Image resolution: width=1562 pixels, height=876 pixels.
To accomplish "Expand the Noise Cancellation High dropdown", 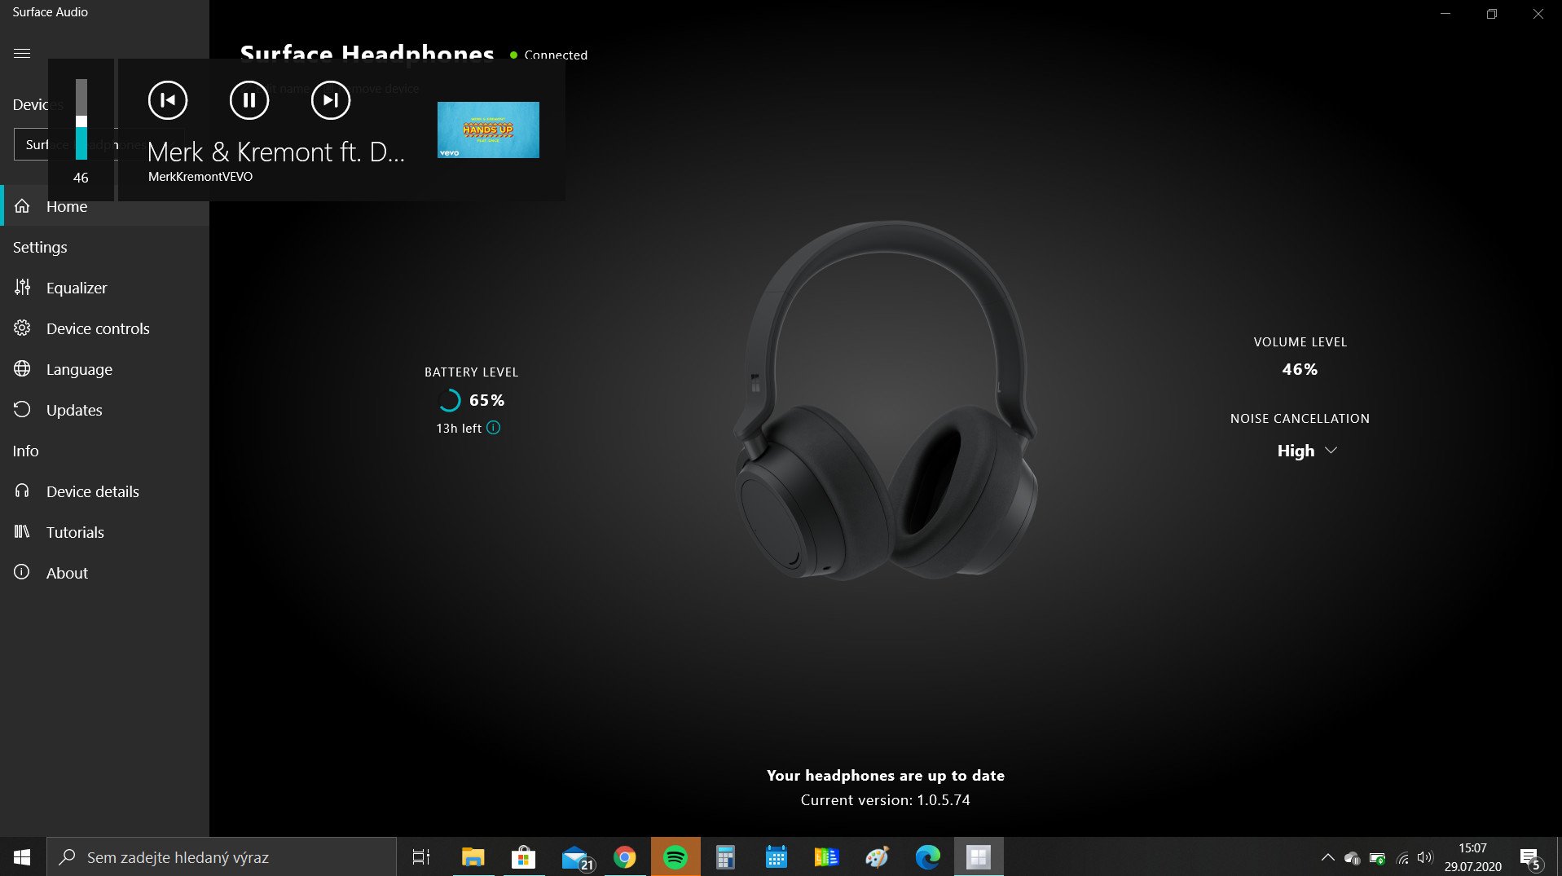I will point(1307,451).
